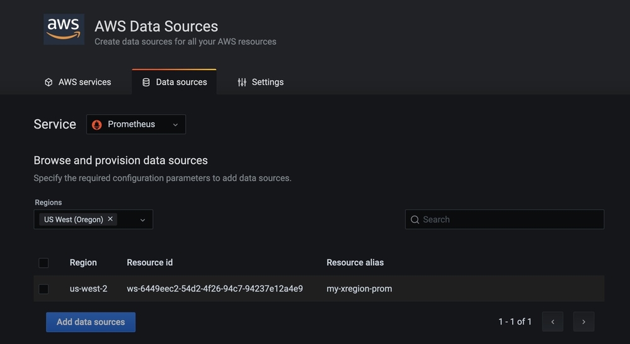
Task: Click the Regions field label
Action: coord(49,202)
